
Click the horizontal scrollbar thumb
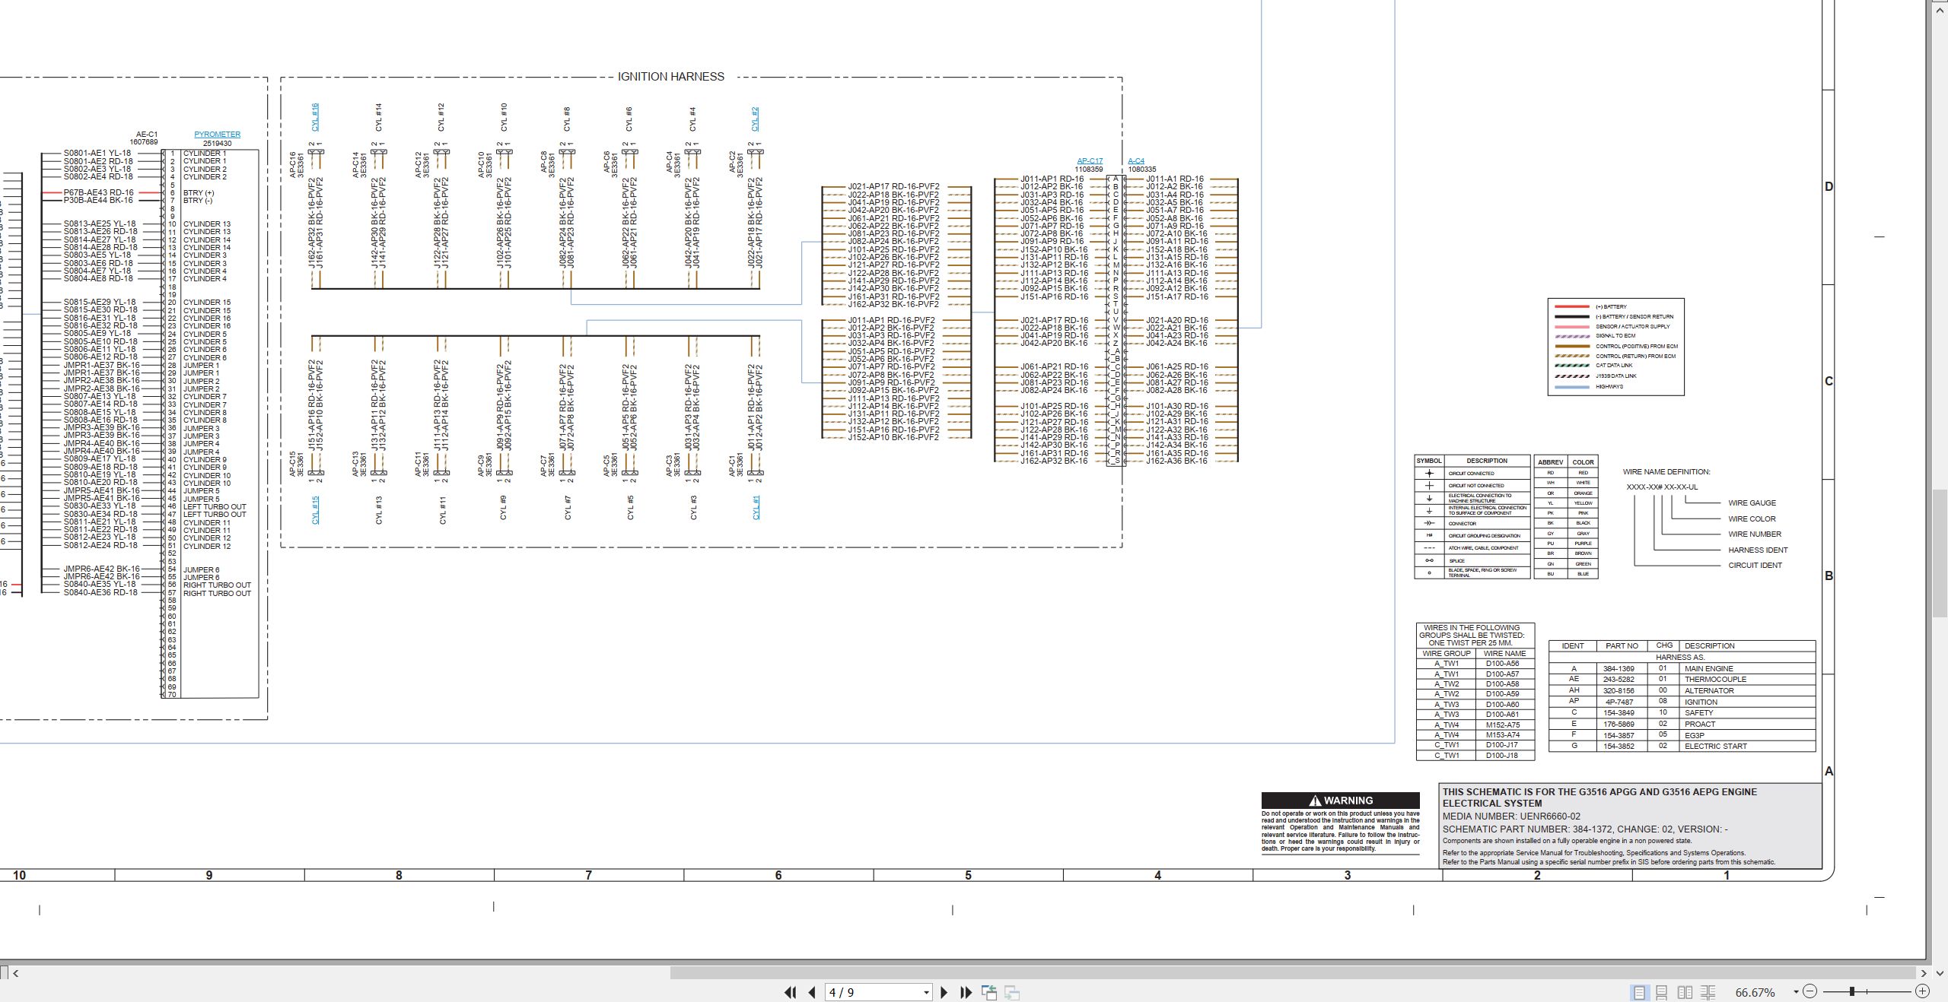[x=1291, y=973]
